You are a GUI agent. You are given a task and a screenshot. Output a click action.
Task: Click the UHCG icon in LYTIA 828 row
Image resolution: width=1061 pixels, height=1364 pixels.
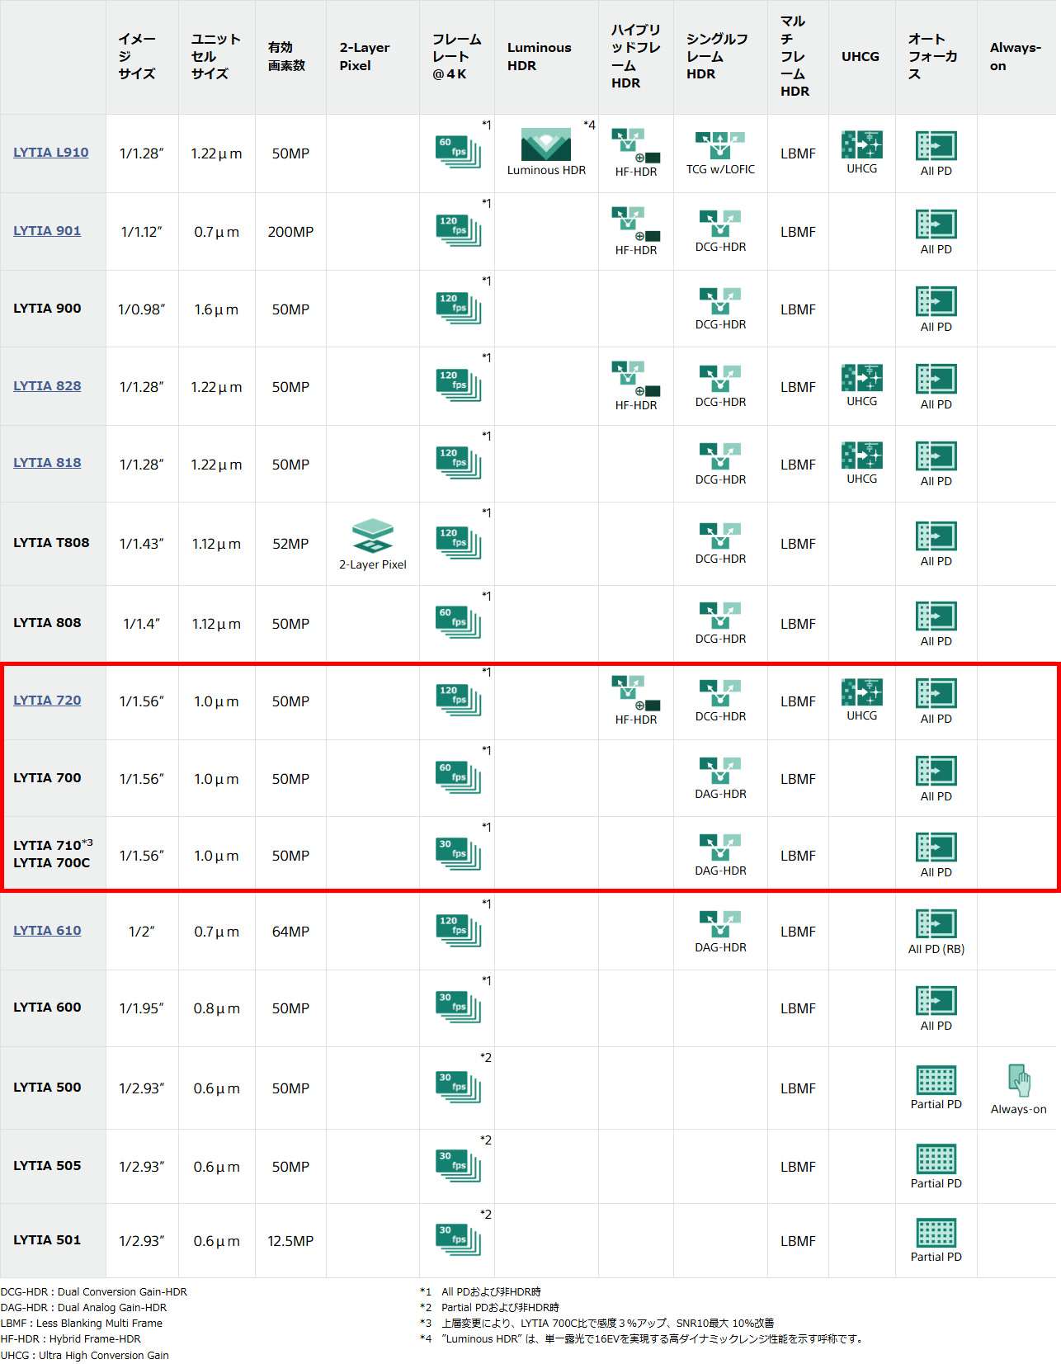pos(862,378)
